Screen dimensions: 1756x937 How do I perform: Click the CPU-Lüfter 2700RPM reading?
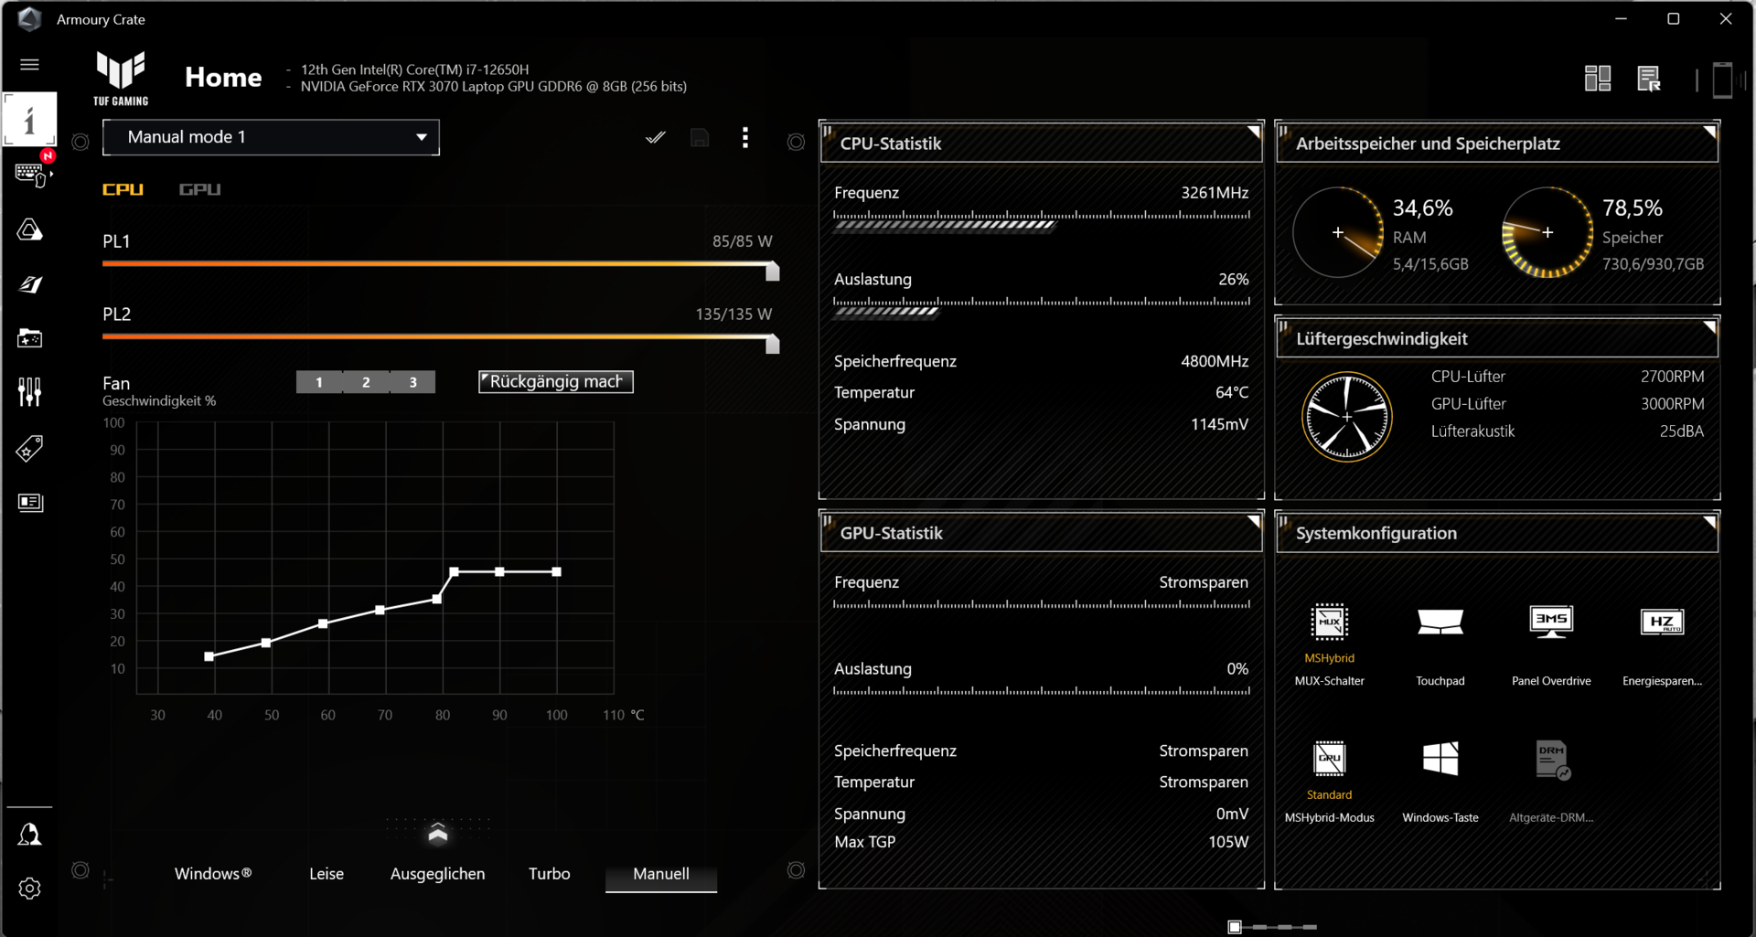point(1672,377)
